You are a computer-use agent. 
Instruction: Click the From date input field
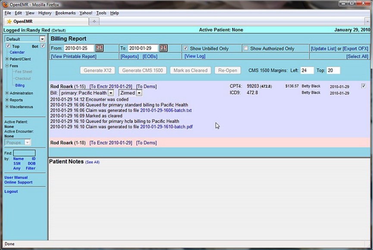tap(79, 48)
